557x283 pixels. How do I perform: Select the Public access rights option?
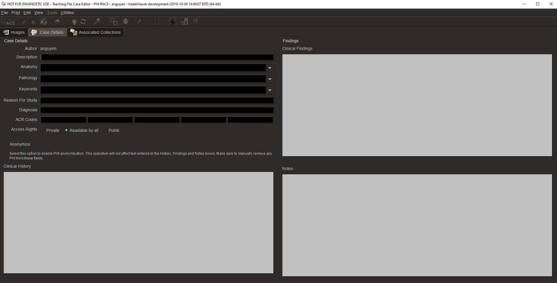click(x=106, y=130)
